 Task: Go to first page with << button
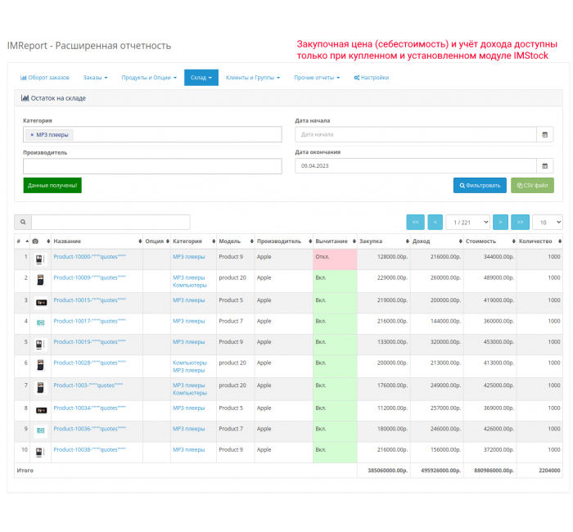click(415, 222)
